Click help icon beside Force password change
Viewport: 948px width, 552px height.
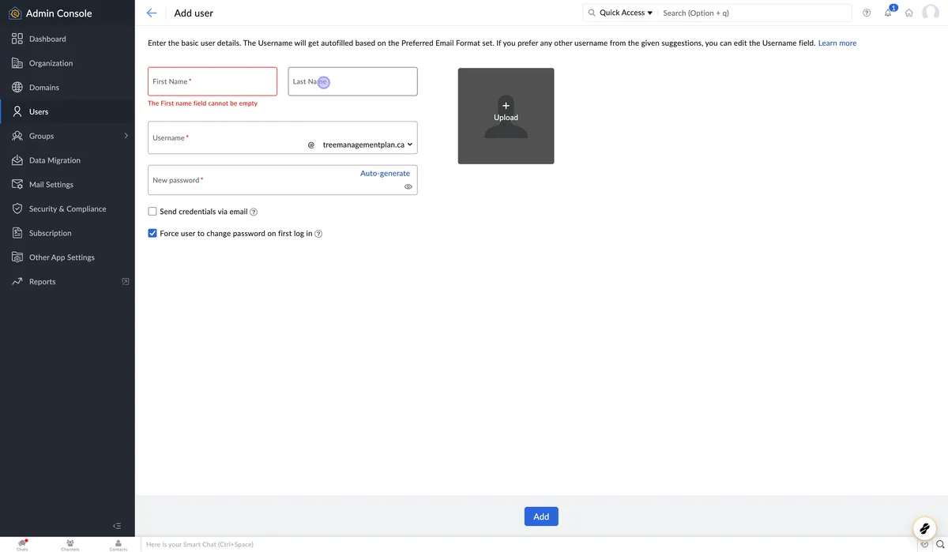[x=318, y=234]
